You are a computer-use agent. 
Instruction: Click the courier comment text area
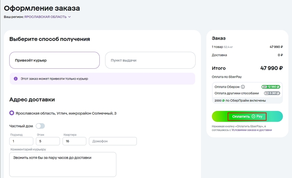point(63,164)
